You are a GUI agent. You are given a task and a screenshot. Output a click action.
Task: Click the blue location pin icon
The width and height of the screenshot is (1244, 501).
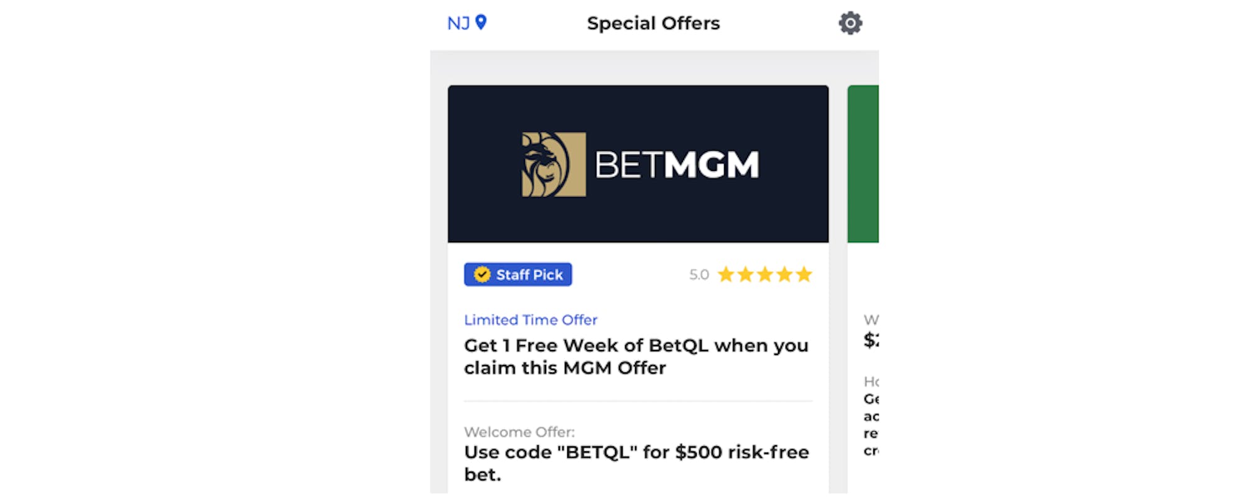pyautogui.click(x=481, y=22)
